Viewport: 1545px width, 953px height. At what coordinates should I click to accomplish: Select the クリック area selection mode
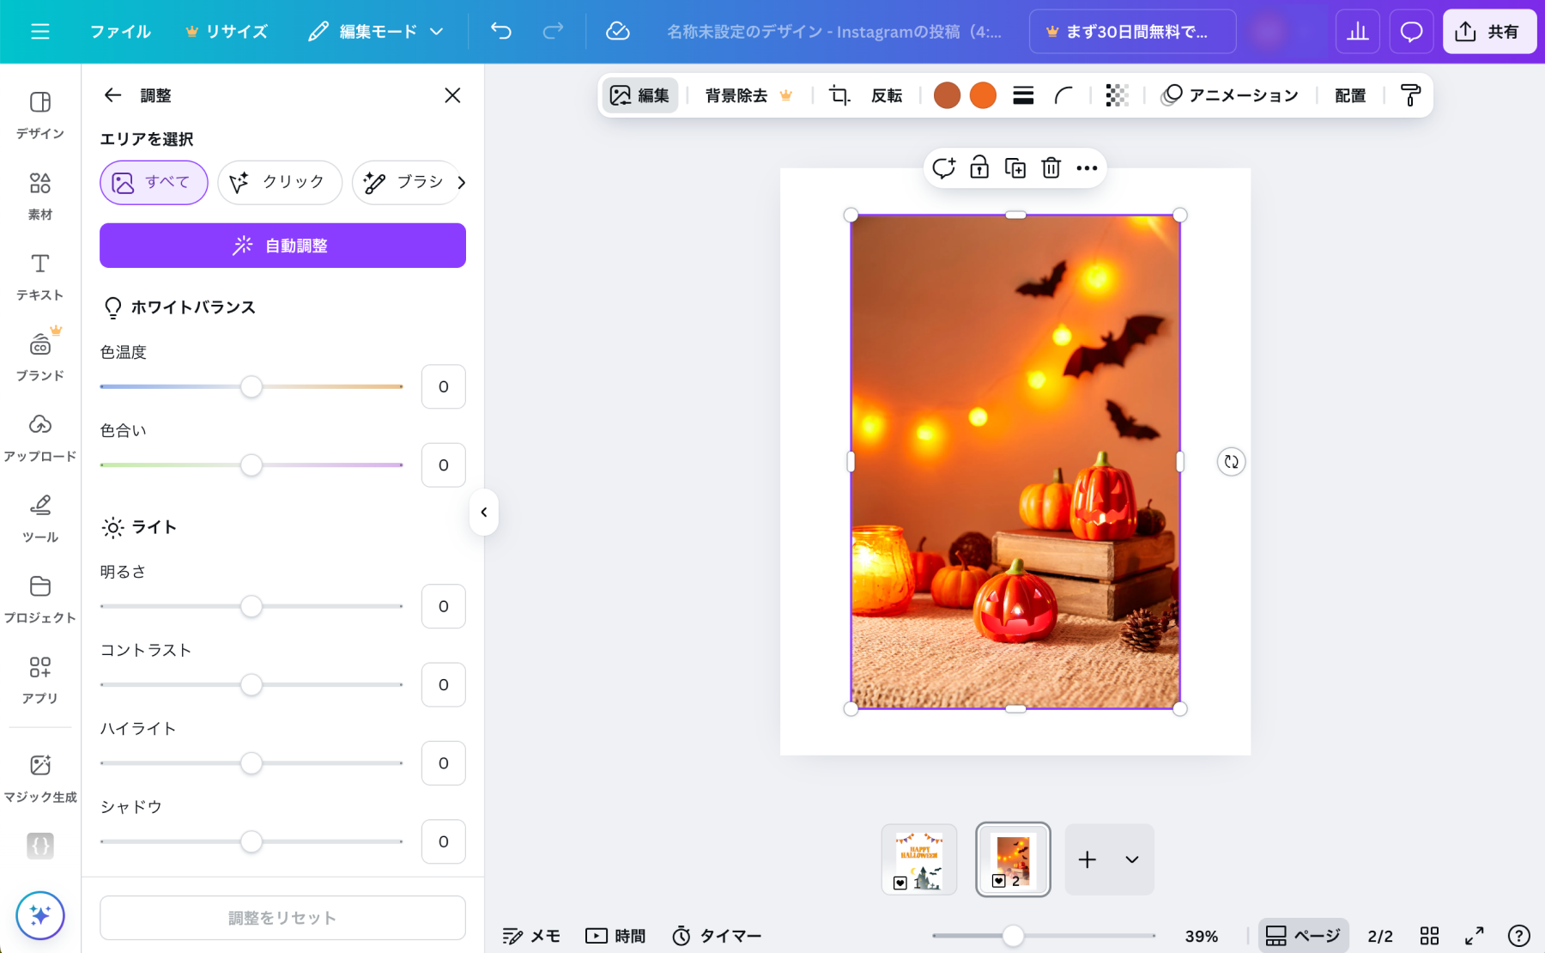click(279, 182)
